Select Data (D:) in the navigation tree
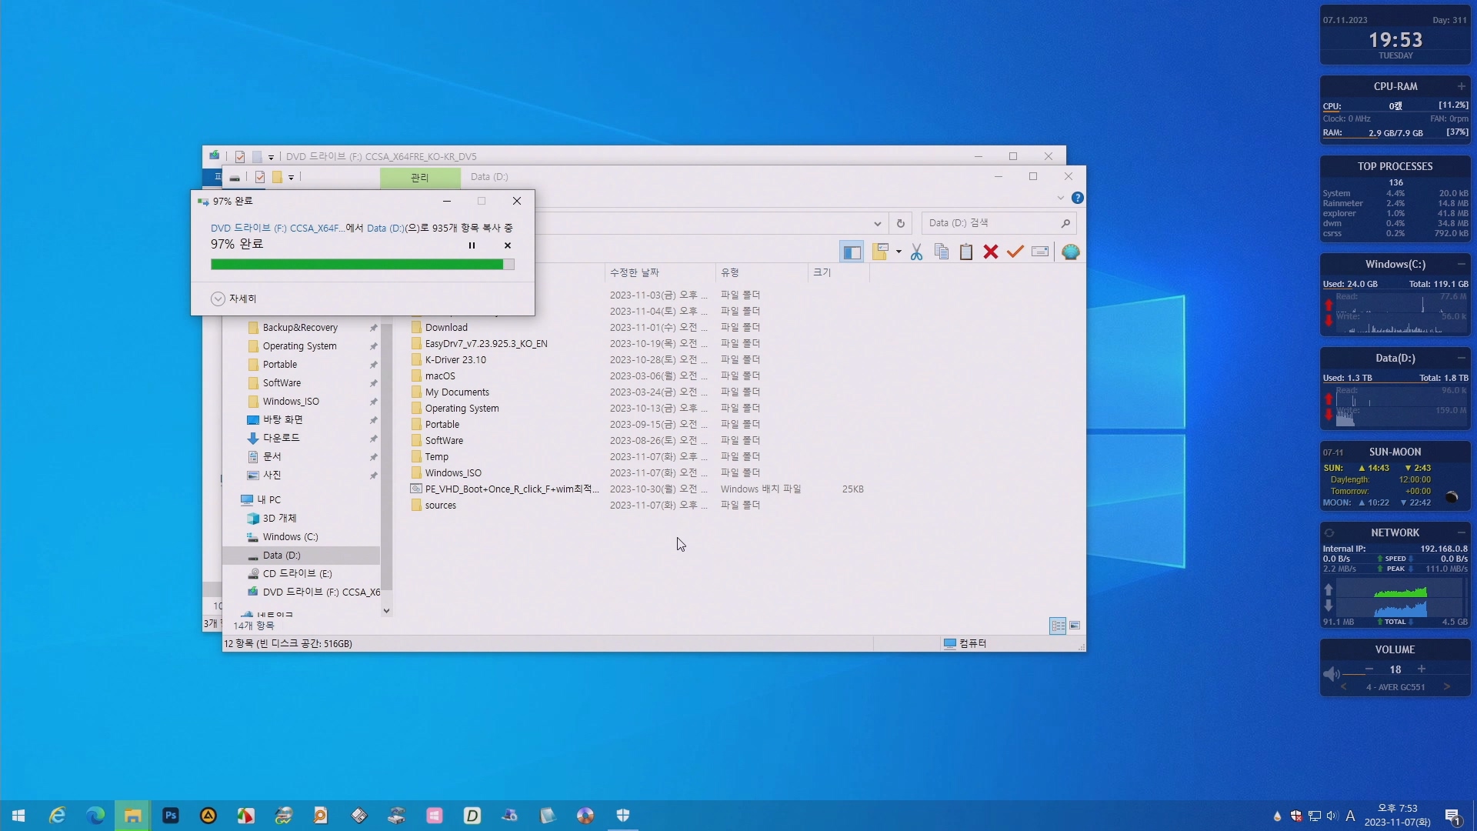 click(x=282, y=556)
